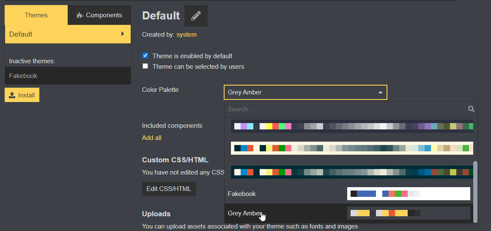Click the search magnifier icon in dropdown
Screen dimensions: 491x231
pyautogui.click(x=471, y=109)
